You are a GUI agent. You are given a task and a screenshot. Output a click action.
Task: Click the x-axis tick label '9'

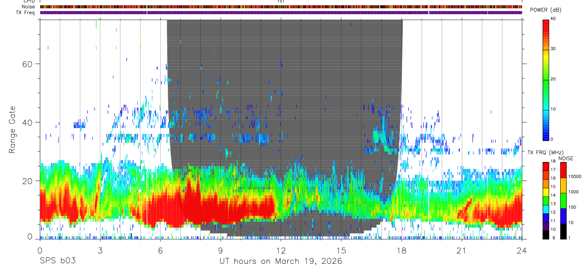point(220,250)
